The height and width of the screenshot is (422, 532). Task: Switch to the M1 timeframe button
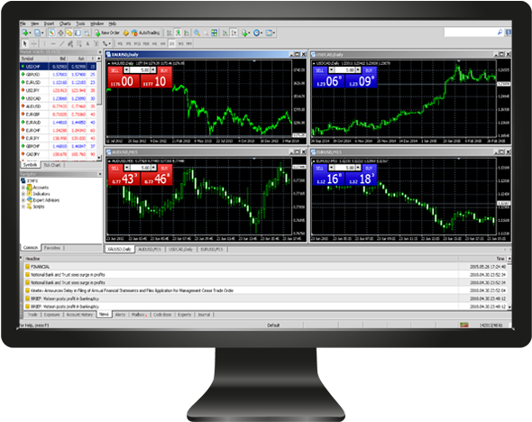(x=120, y=43)
